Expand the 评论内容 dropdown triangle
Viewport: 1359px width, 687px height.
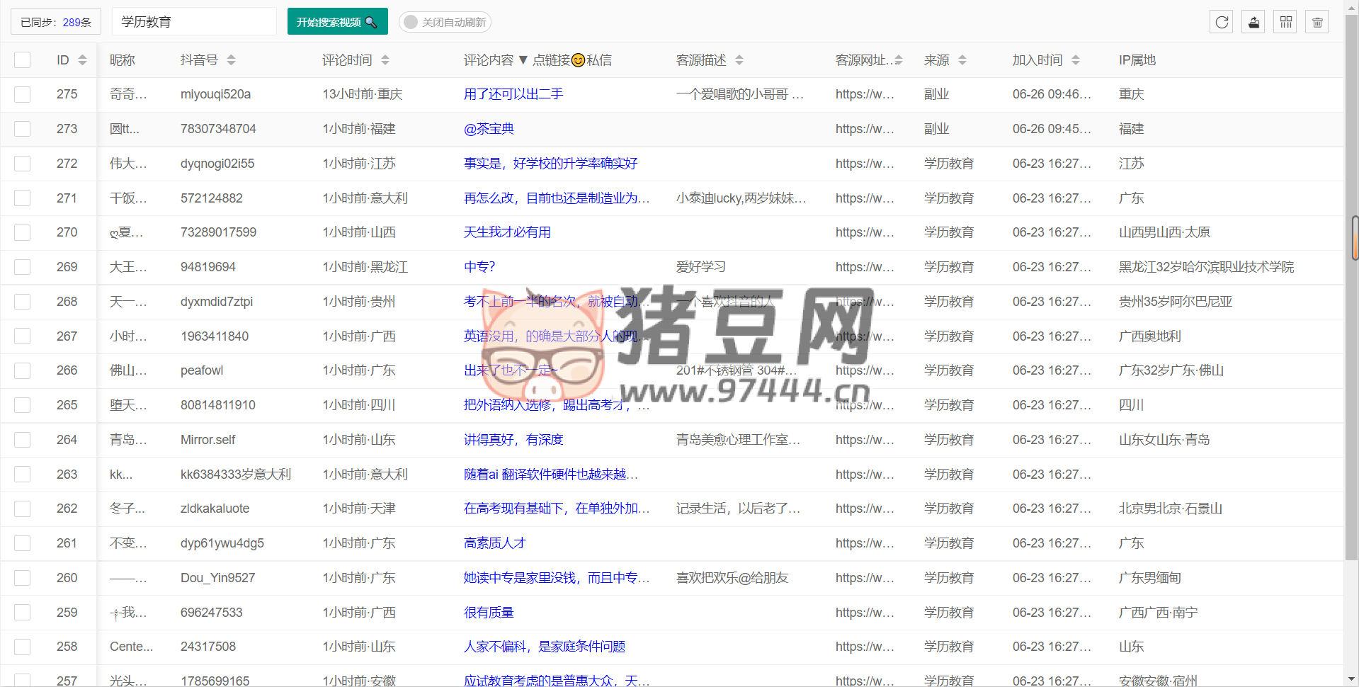pyautogui.click(x=523, y=60)
